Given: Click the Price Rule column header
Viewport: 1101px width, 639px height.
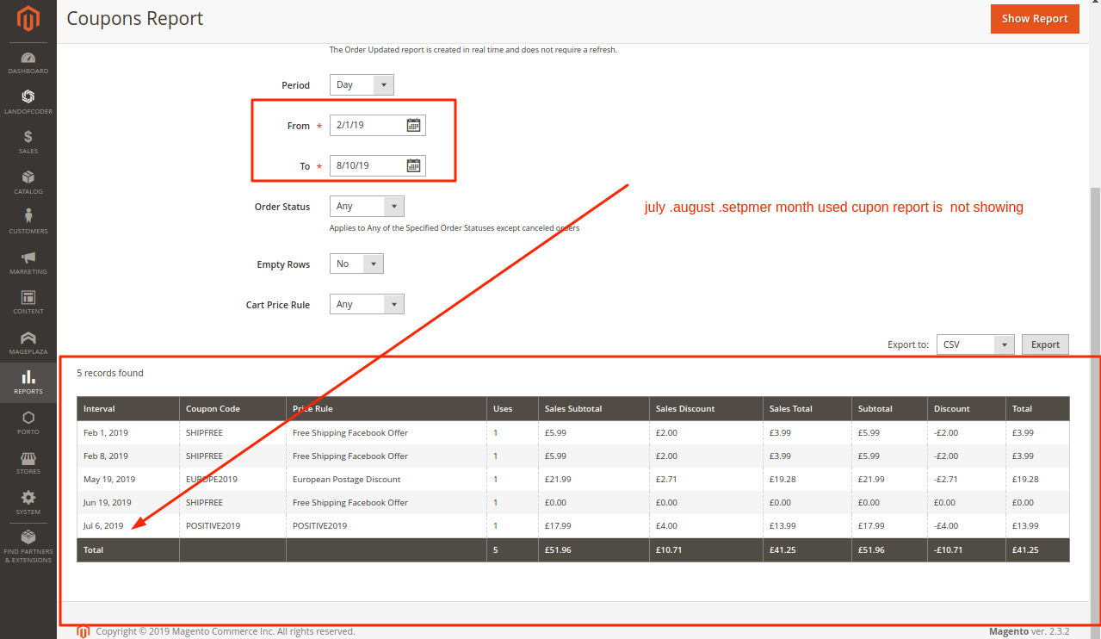Looking at the screenshot, I should pos(386,408).
